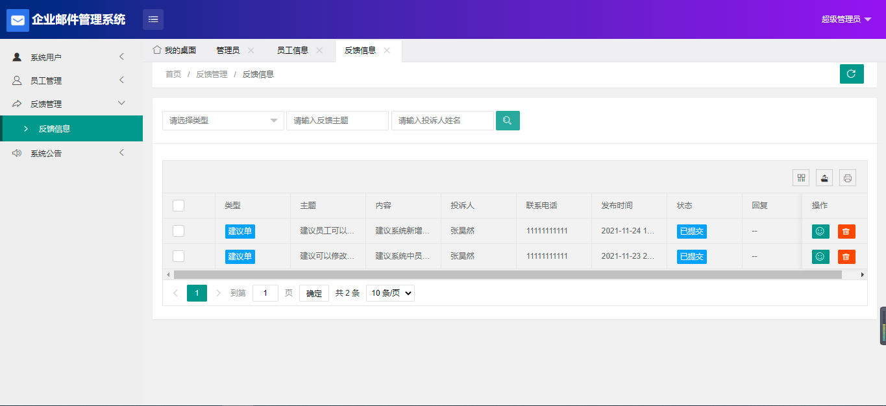The width and height of the screenshot is (886, 406).
Task: Expand the 系统公告 menu arrow
Action: tap(121, 153)
